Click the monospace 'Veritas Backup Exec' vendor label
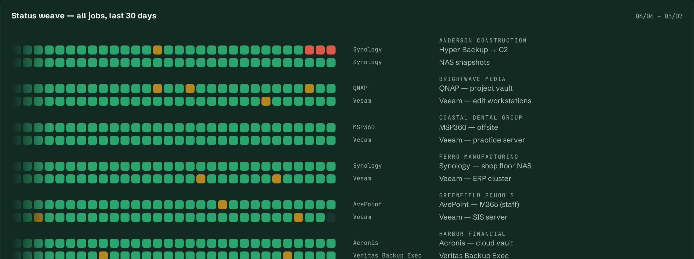 (x=387, y=255)
